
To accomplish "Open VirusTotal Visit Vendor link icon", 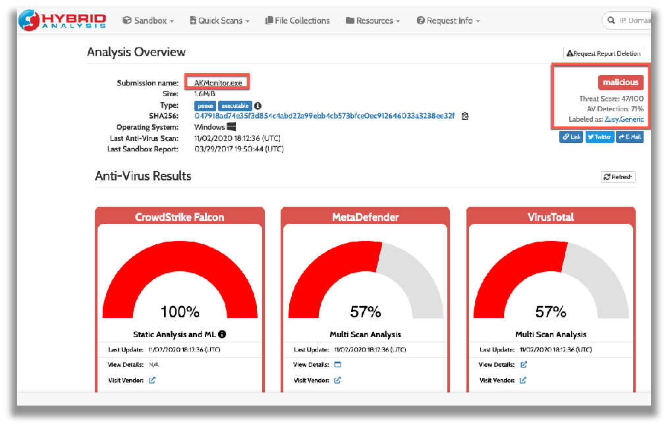I will tap(523, 381).
